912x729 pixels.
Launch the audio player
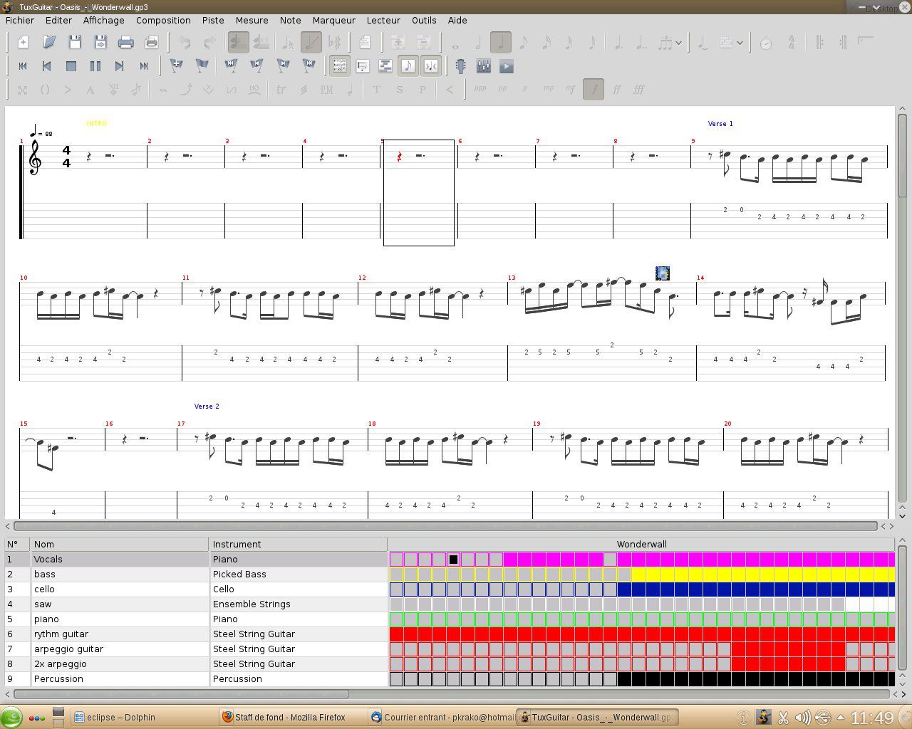(x=507, y=65)
